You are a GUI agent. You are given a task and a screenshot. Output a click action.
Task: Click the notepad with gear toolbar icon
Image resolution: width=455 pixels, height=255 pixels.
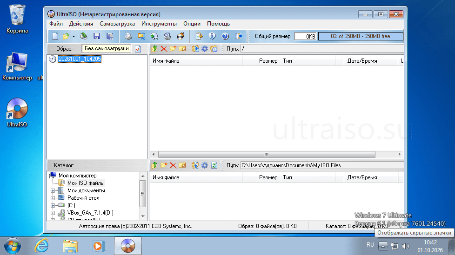point(199,36)
